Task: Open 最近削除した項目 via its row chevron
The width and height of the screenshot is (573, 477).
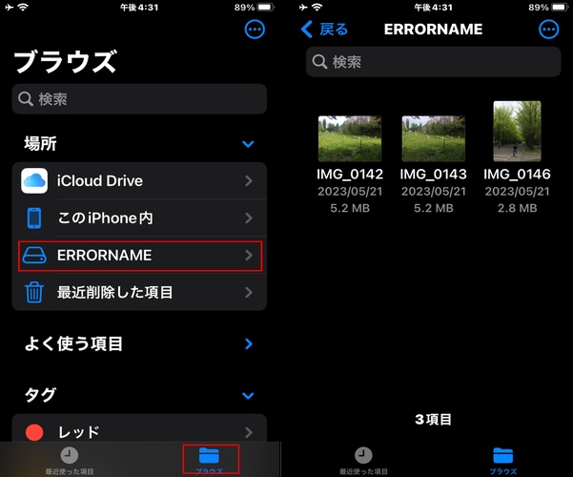Action: (249, 292)
